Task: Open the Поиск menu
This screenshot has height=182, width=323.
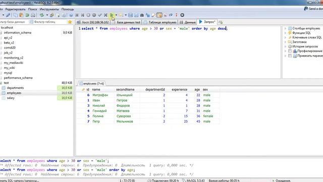Action: [x=32, y=9]
